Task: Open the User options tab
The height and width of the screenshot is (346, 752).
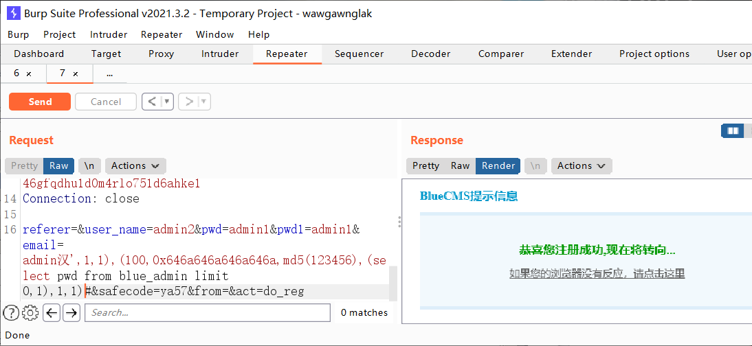Action: pyautogui.click(x=733, y=54)
